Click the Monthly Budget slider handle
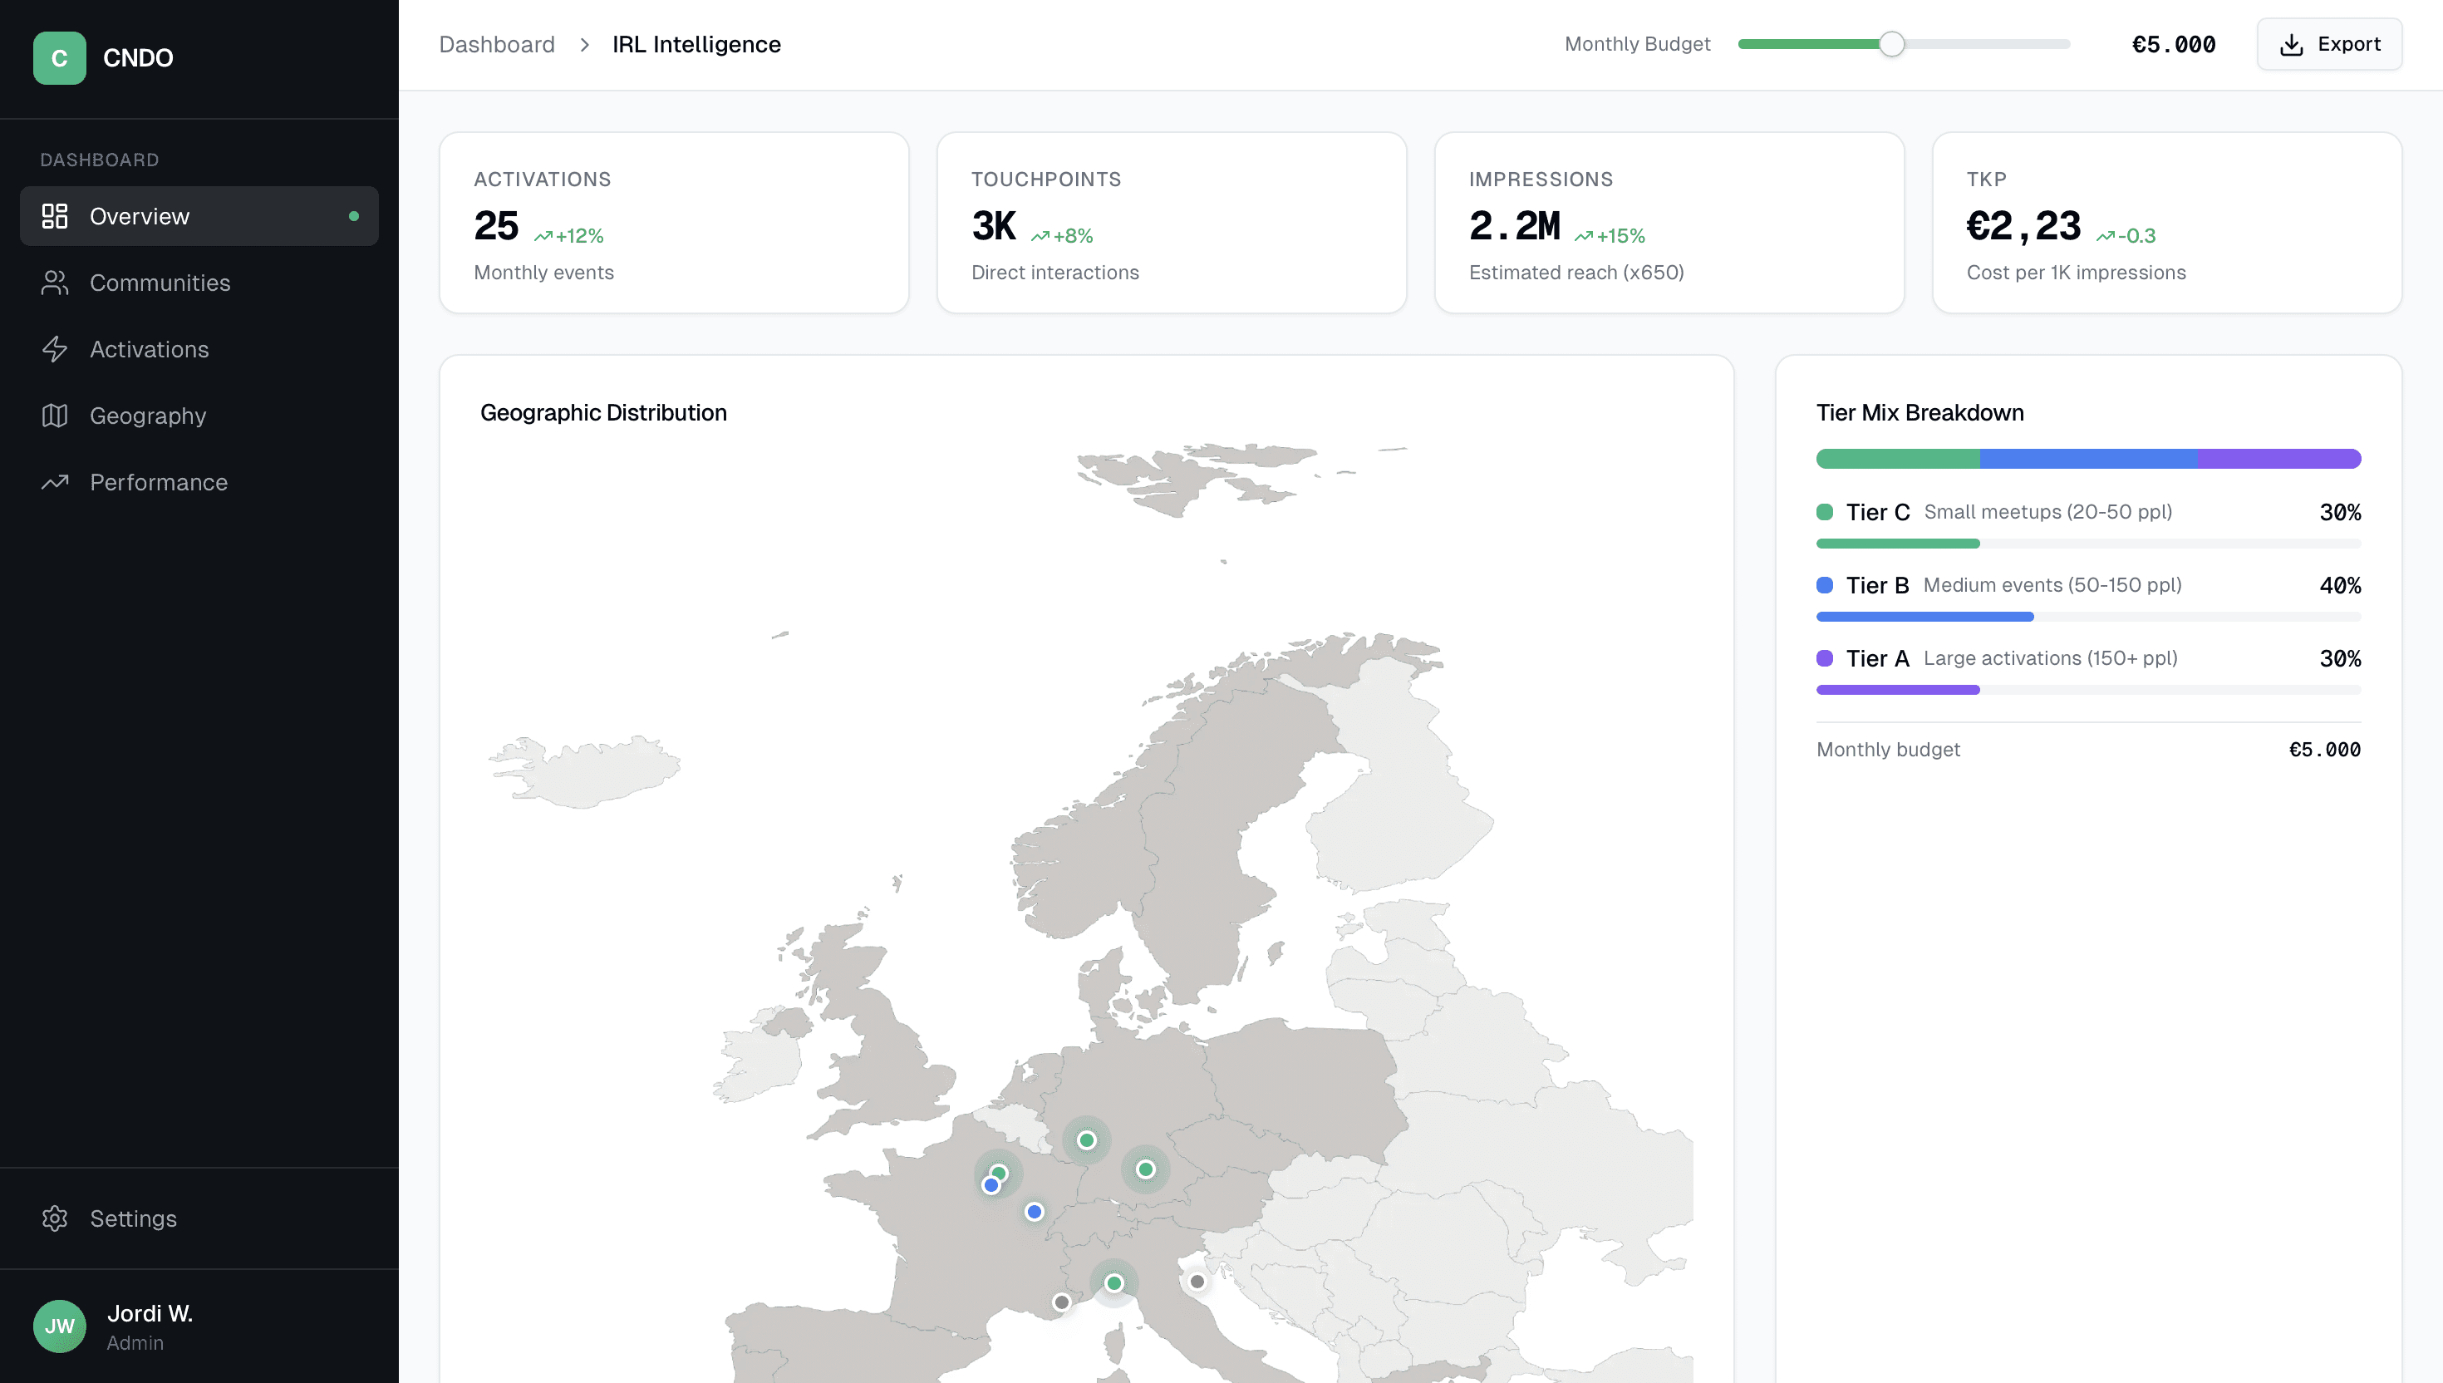 1891,45
